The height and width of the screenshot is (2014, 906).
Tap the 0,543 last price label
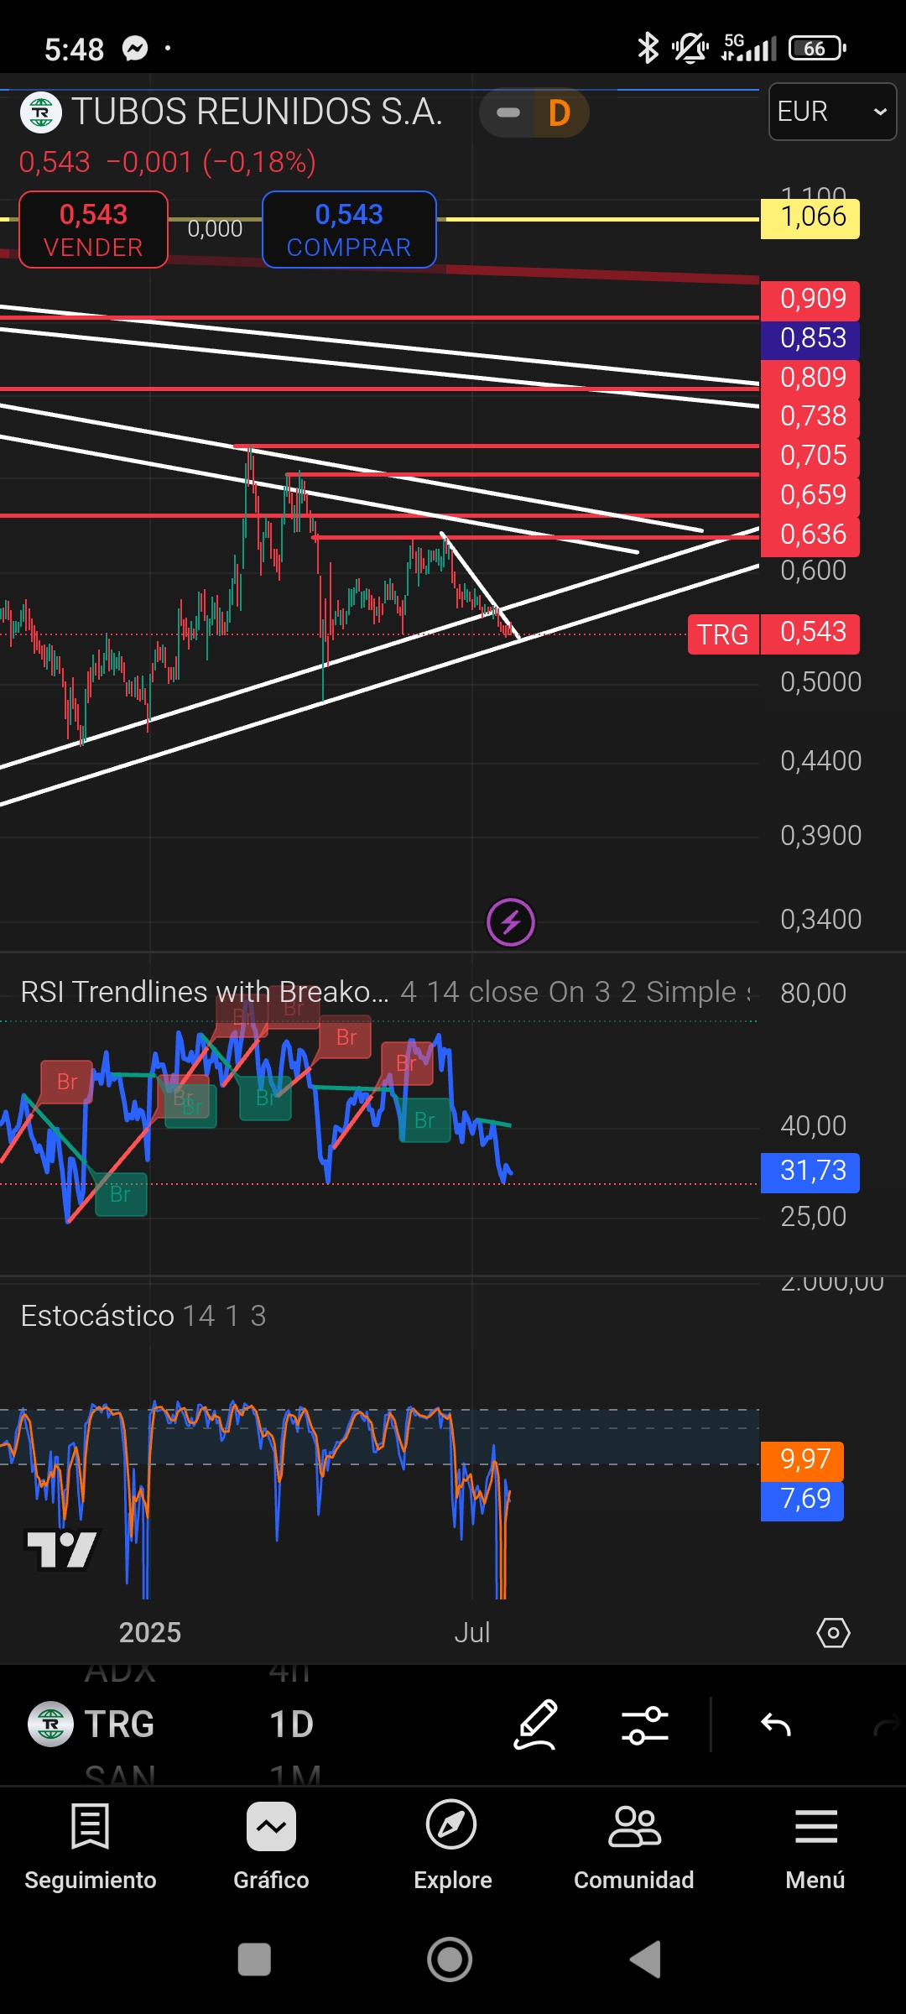pyautogui.click(x=810, y=633)
